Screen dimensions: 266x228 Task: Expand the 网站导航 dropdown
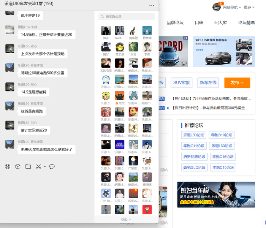click(232, 7)
